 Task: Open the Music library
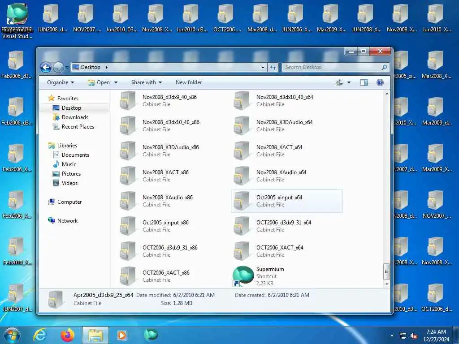point(69,164)
